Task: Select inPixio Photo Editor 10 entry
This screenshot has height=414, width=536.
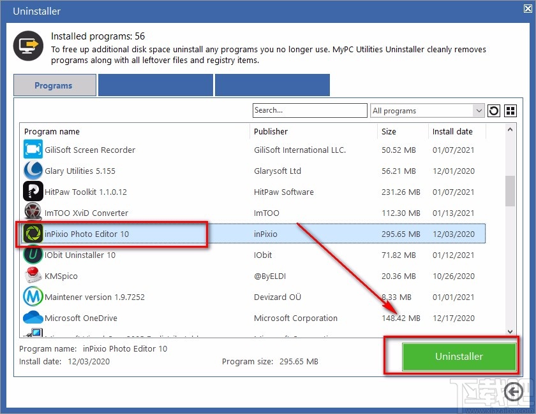Action: pyautogui.click(x=253, y=234)
